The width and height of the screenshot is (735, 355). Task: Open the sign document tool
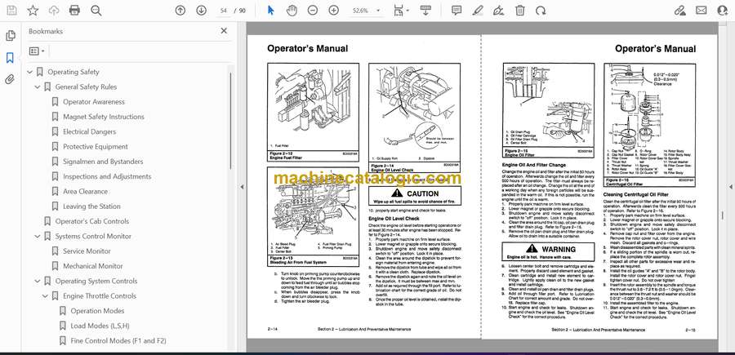coord(499,11)
